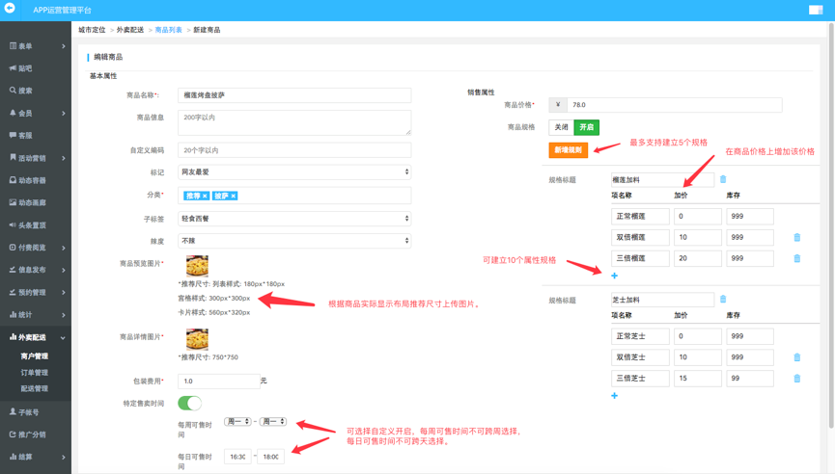Open 订单管理 in the sidebar
The height and width of the screenshot is (474, 835).
click(35, 373)
